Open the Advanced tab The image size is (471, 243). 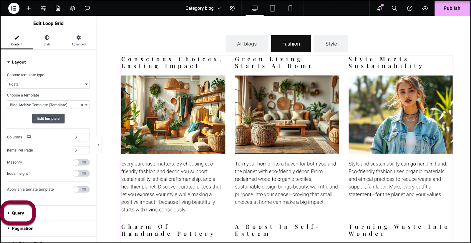point(79,40)
